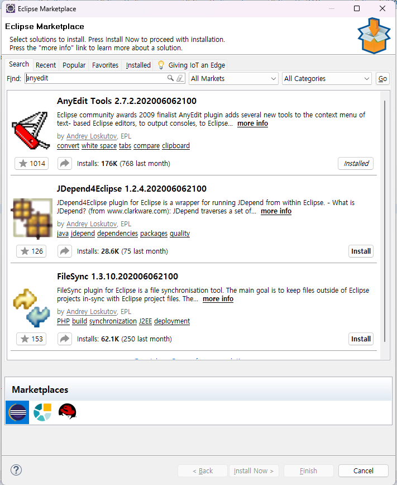Click the AnyEdit Tools Swiss knife icon
The height and width of the screenshot is (485, 397).
[x=31, y=130]
